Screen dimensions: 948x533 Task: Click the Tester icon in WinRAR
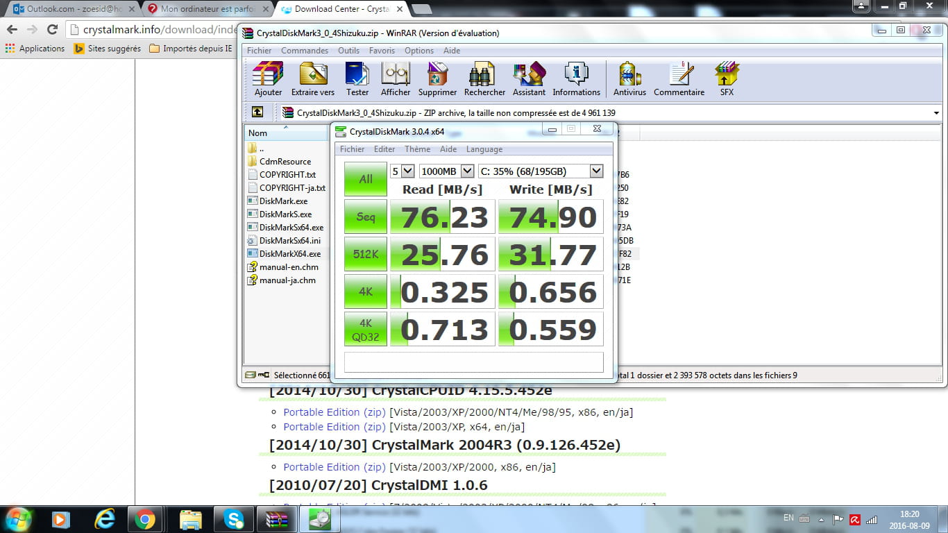[357, 78]
